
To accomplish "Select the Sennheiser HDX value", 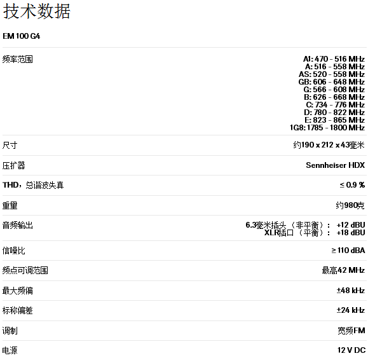I will (x=336, y=165).
